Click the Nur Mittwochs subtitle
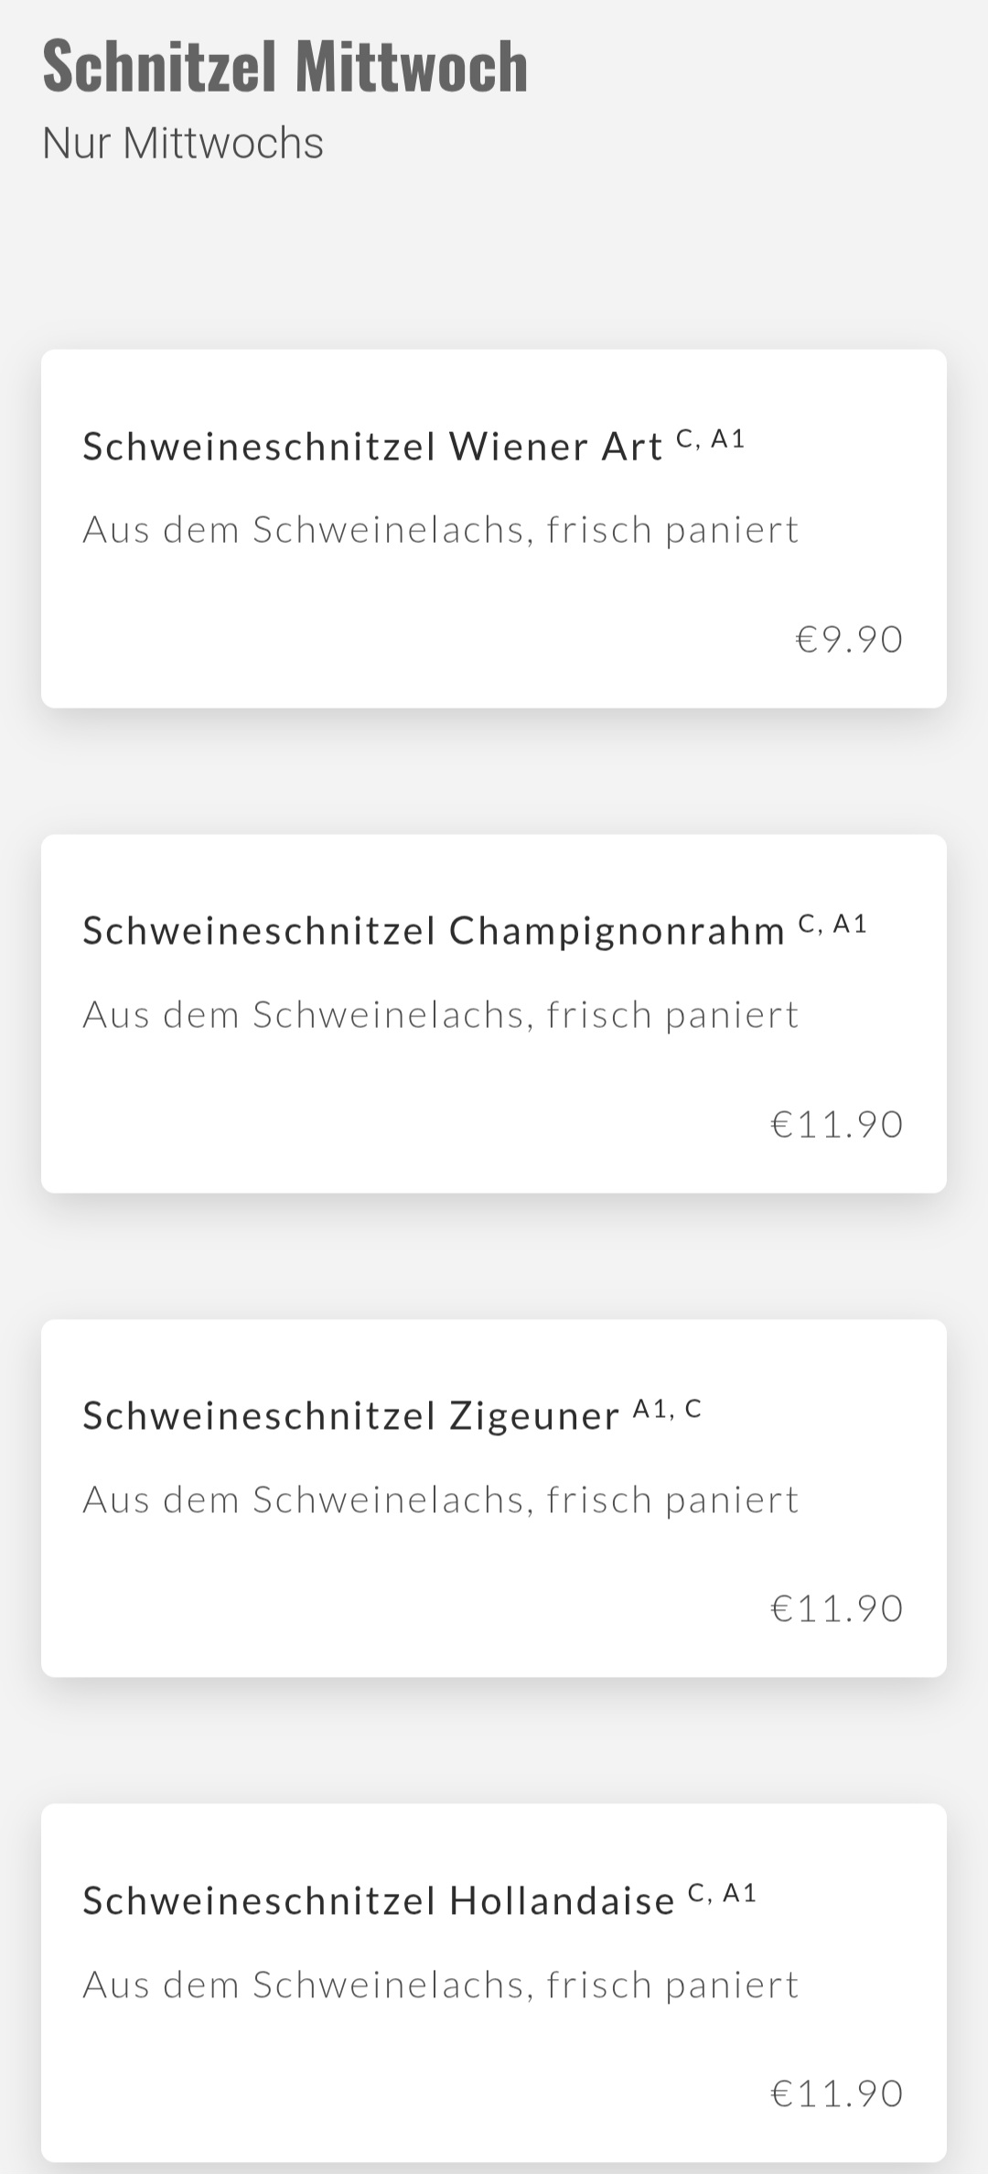The height and width of the screenshot is (2174, 988). coord(183,144)
